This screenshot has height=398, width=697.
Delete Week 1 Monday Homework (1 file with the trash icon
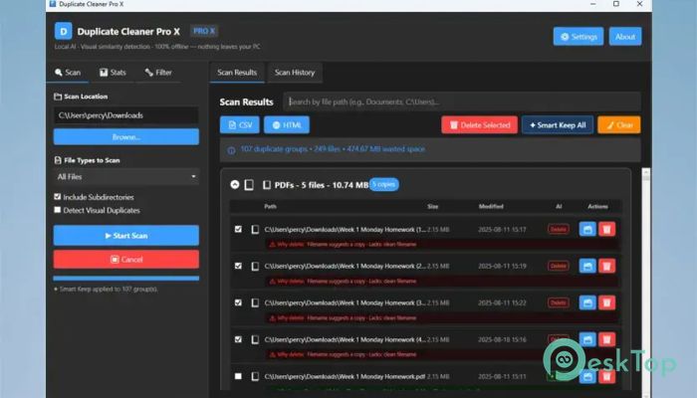pyautogui.click(x=606, y=229)
